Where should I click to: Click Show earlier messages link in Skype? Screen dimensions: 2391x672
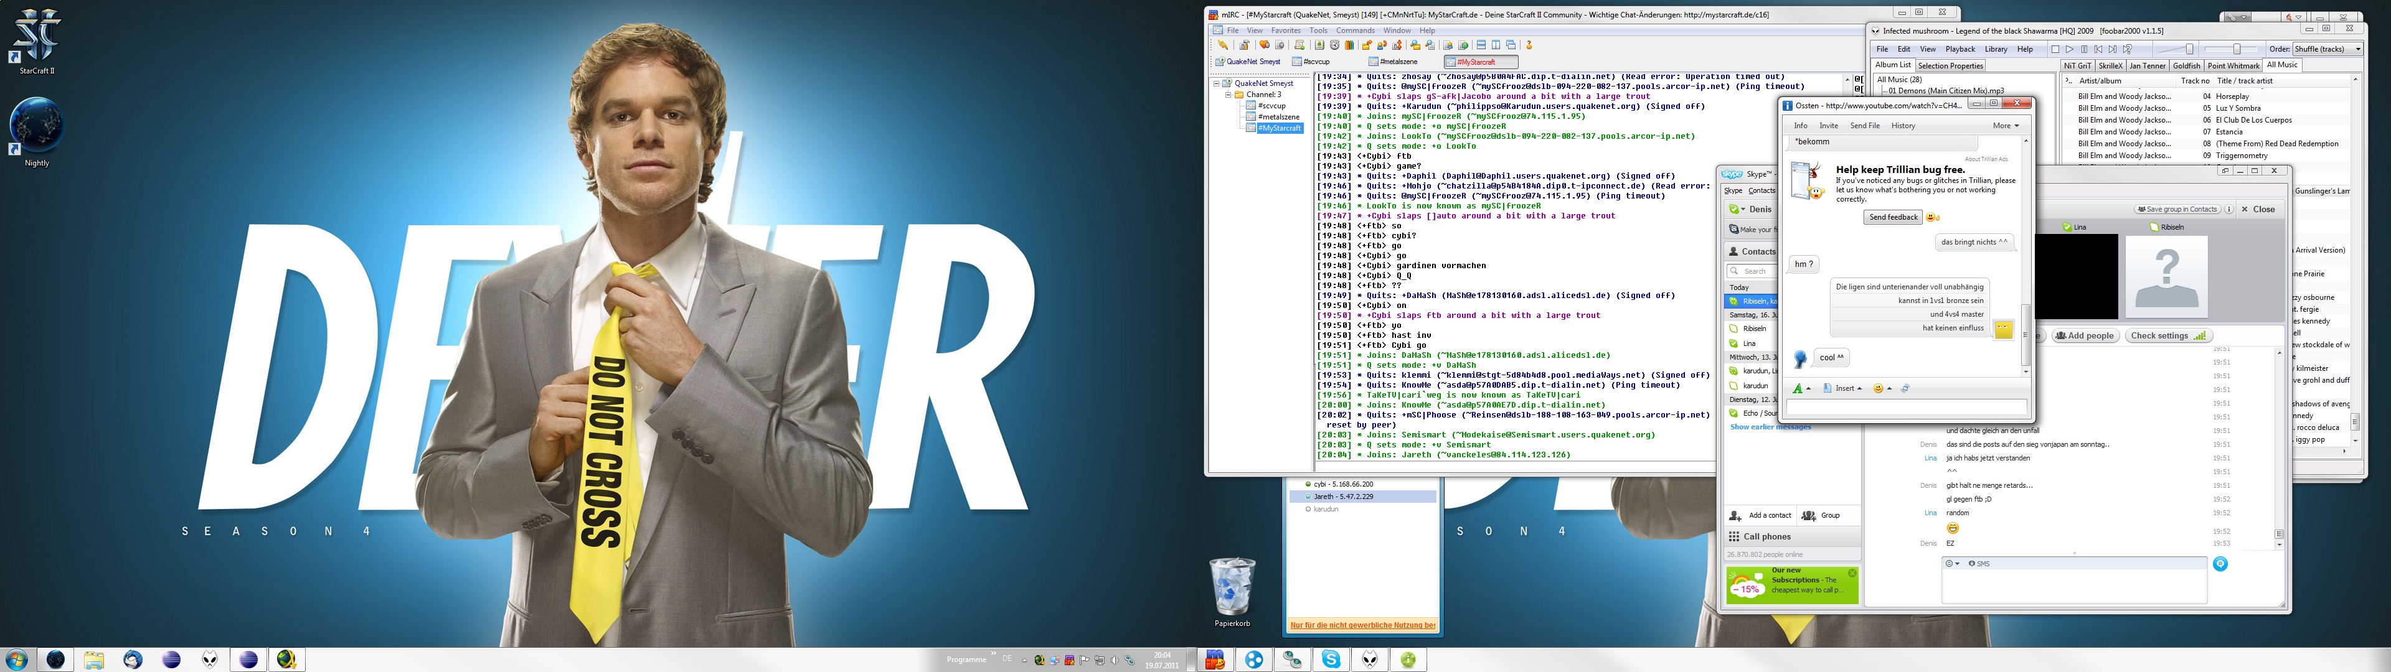click(x=1770, y=427)
